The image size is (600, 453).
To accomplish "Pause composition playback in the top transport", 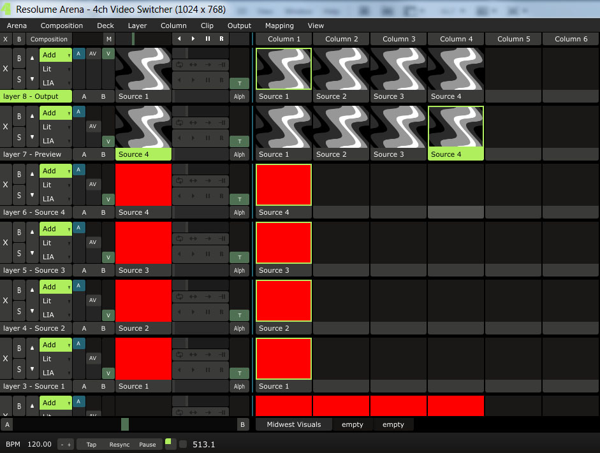I will (x=207, y=39).
